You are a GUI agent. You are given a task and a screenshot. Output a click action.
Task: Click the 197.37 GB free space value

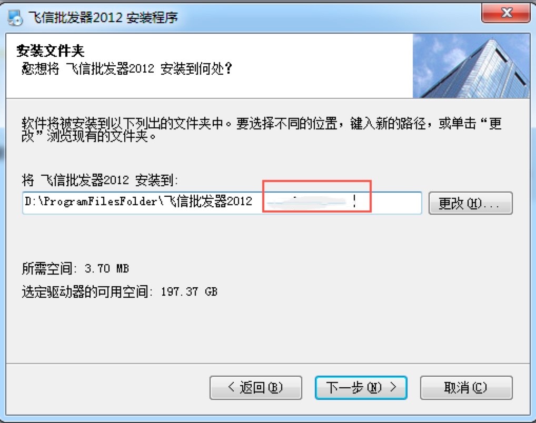[x=189, y=292]
